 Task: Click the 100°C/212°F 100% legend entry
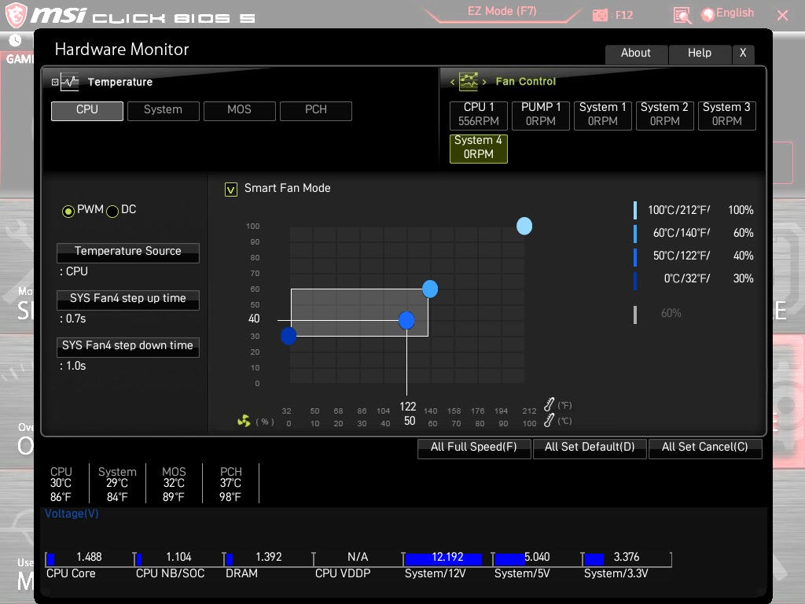tap(693, 210)
